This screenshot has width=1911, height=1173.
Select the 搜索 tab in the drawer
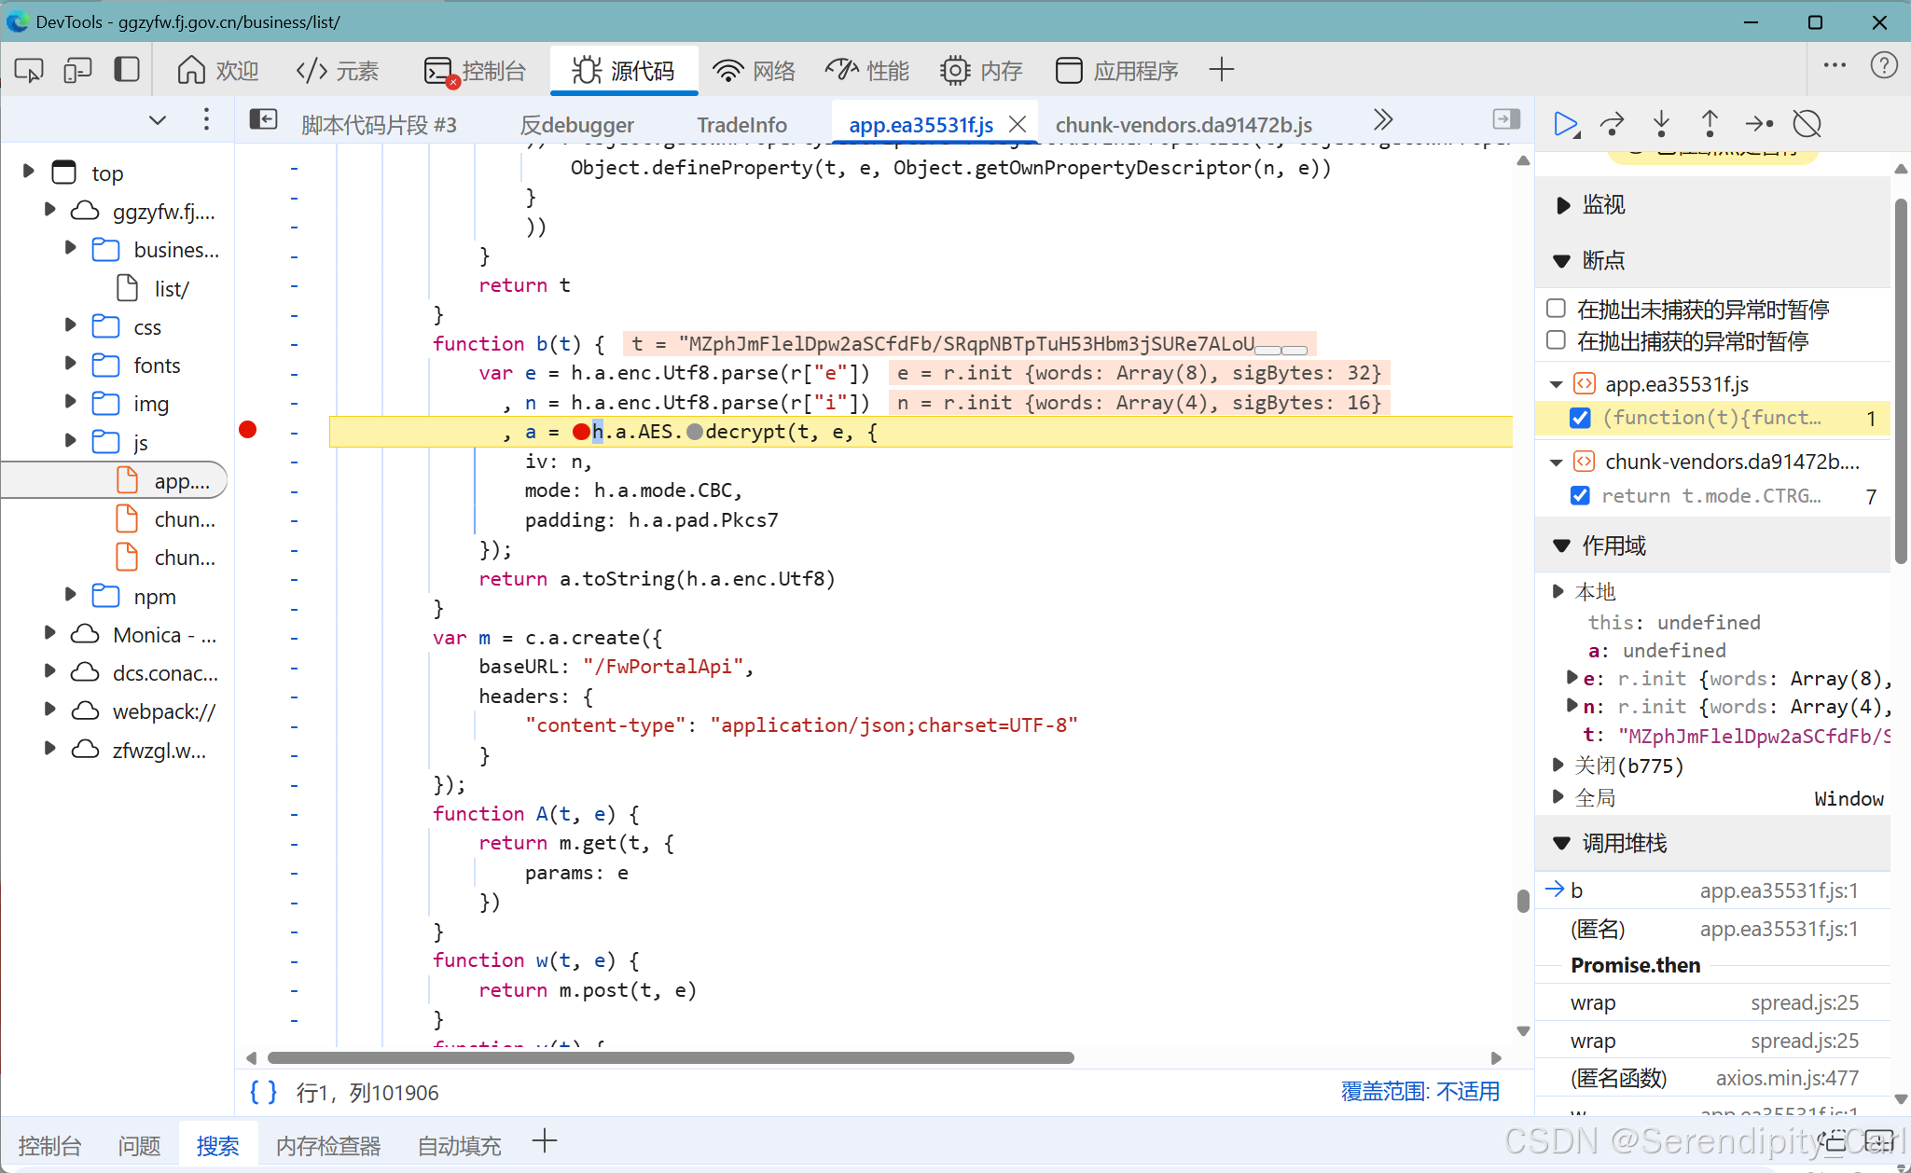(218, 1145)
